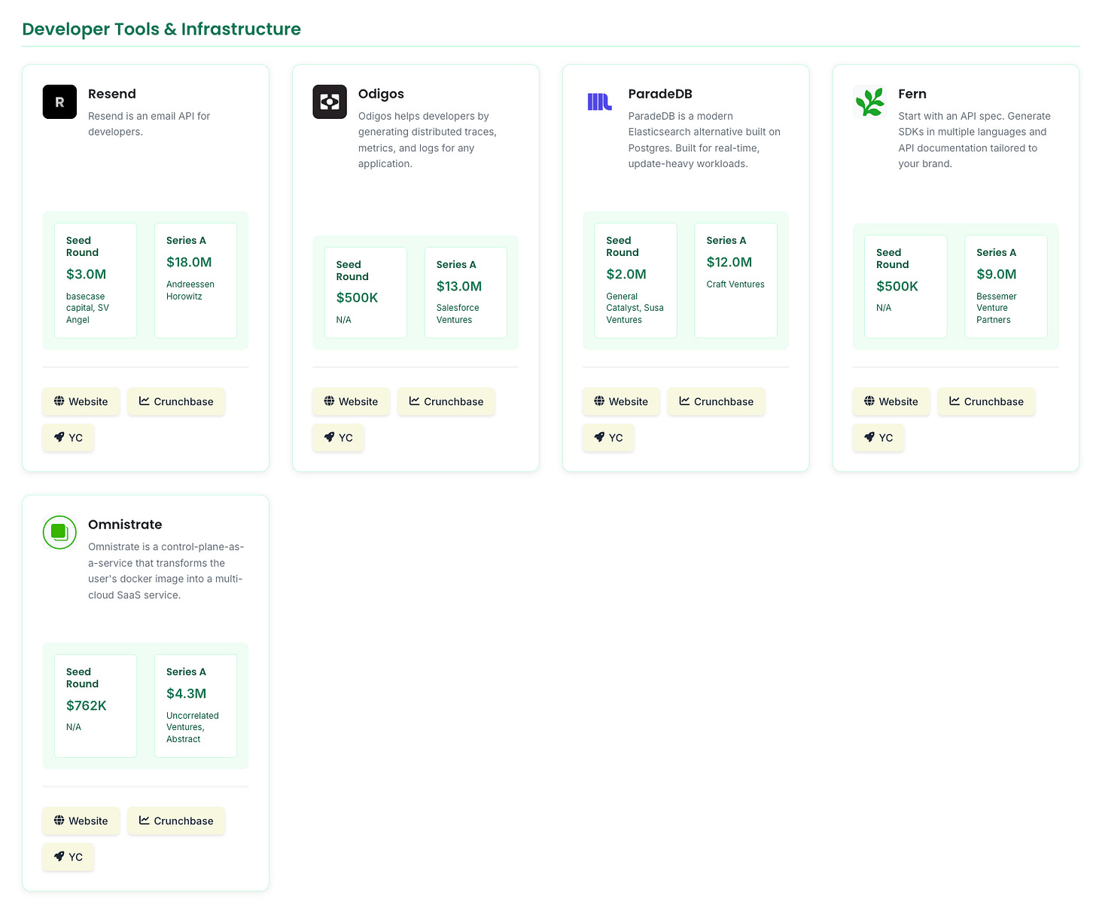Open Resend's Website button
The width and height of the screenshot is (1096, 910).
click(81, 401)
